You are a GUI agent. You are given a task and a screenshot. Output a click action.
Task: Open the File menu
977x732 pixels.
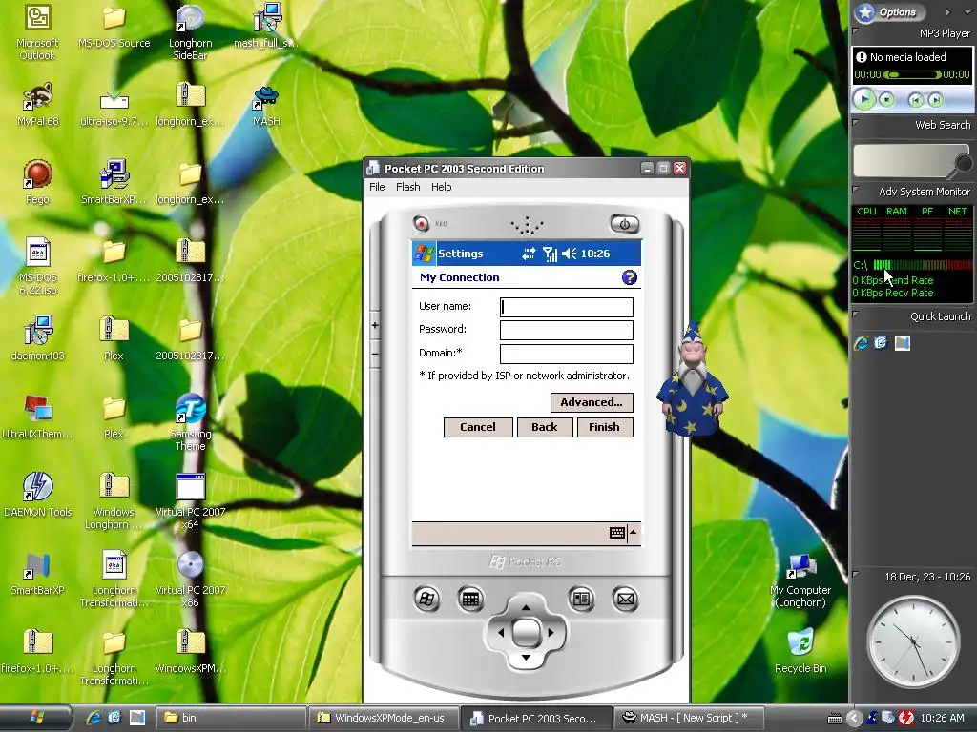click(x=377, y=187)
